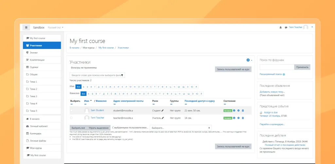Viewport: 335px width, 164px height.
Task: Click the help icon next to Расширенный поиск
Action: [284, 74]
